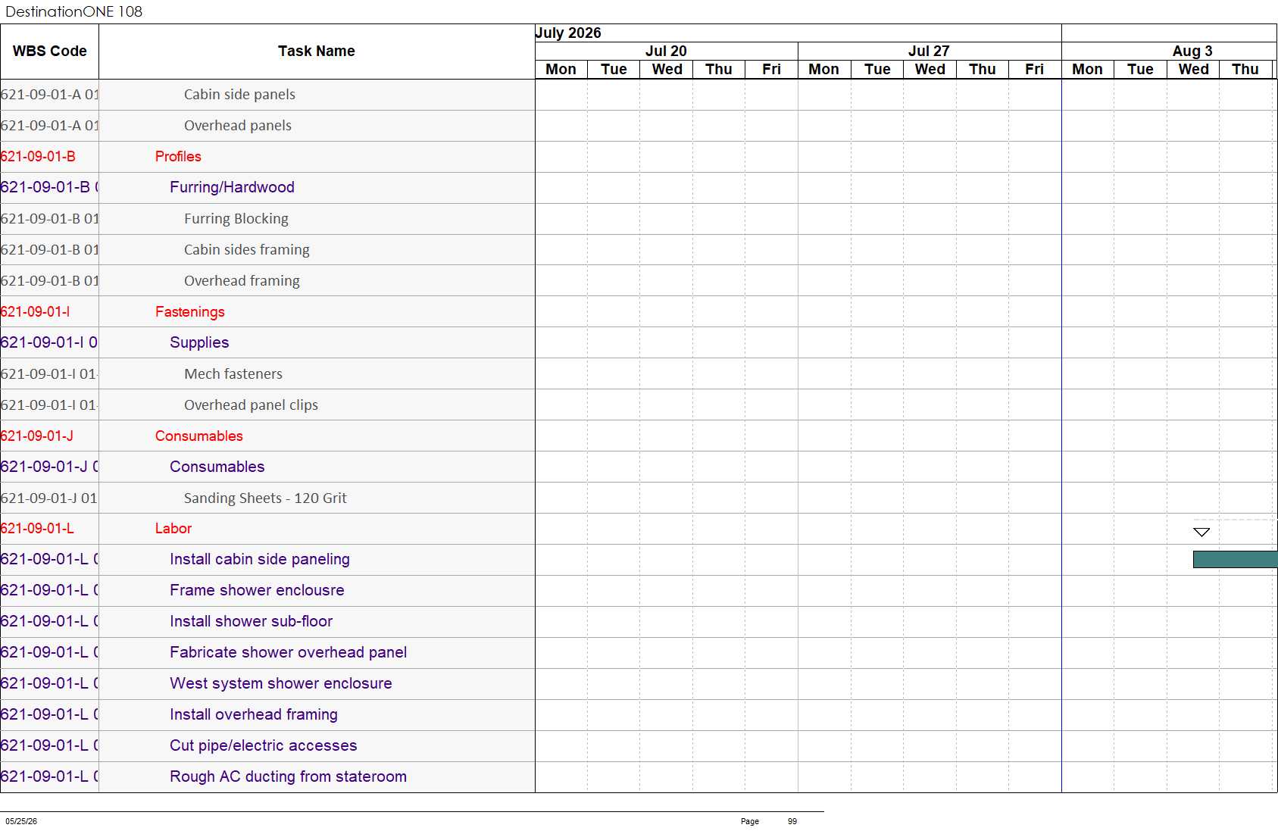
Task: Click the Jul 27 week header
Action: coord(929,51)
